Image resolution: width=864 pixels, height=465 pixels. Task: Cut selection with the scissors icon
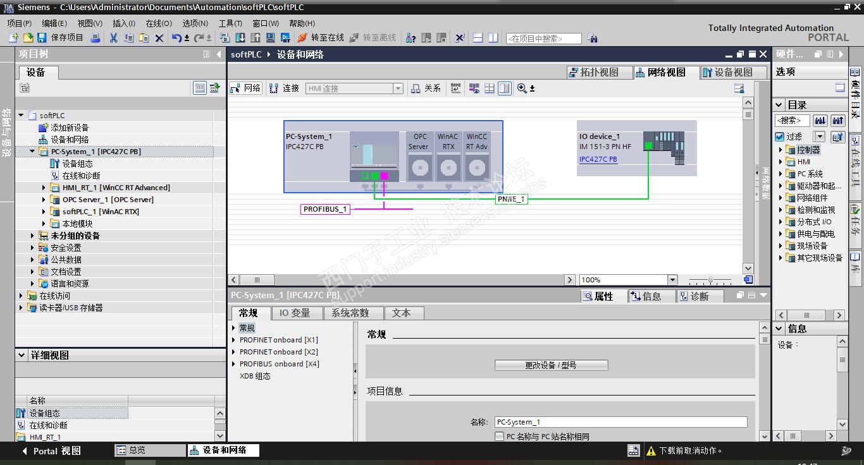(x=114, y=38)
